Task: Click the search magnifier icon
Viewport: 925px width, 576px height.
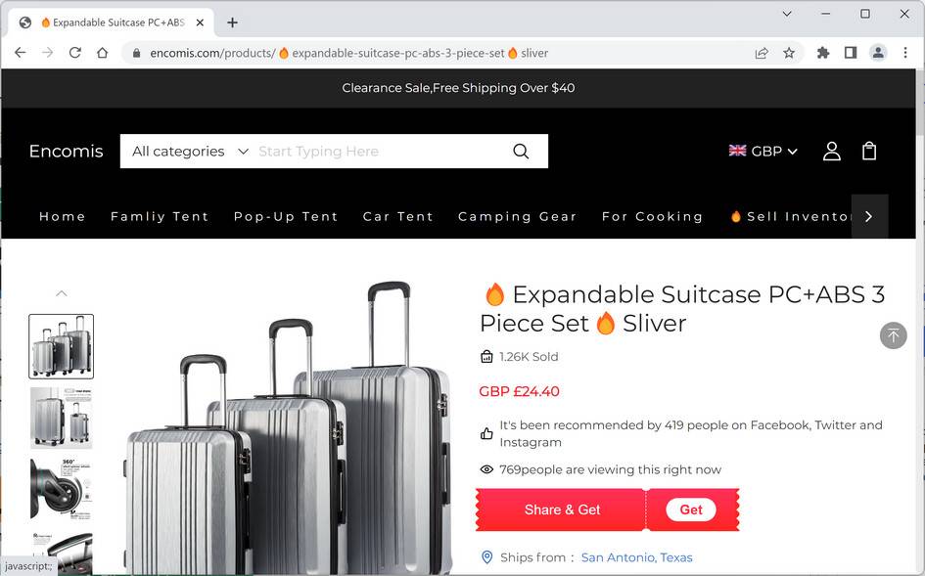Action: point(521,151)
